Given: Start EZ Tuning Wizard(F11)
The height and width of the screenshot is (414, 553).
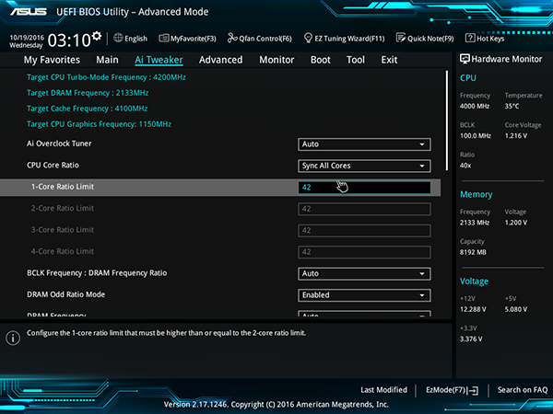Looking at the screenshot, I should (x=344, y=38).
